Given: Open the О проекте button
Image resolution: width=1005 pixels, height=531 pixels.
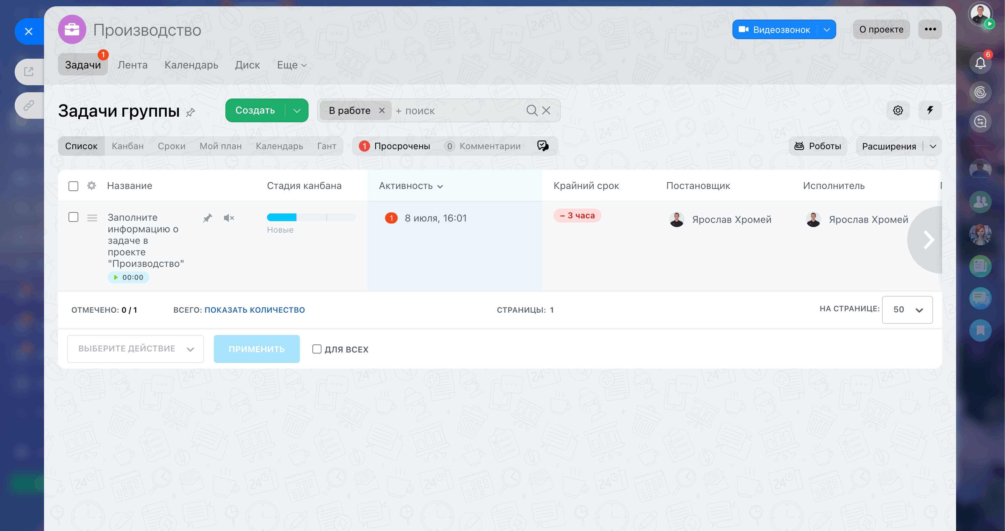Looking at the screenshot, I should pos(881,30).
